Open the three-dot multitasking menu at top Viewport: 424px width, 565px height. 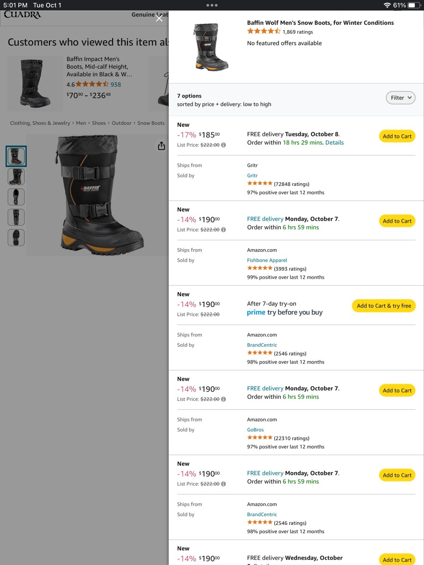point(212,5)
